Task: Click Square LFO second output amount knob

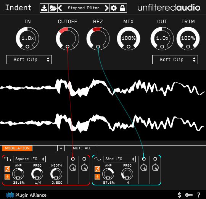Action: click(84, 168)
